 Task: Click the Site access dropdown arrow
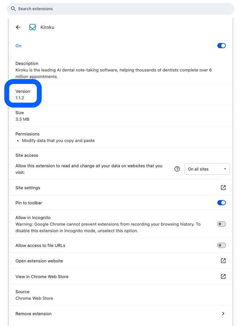[226, 169]
